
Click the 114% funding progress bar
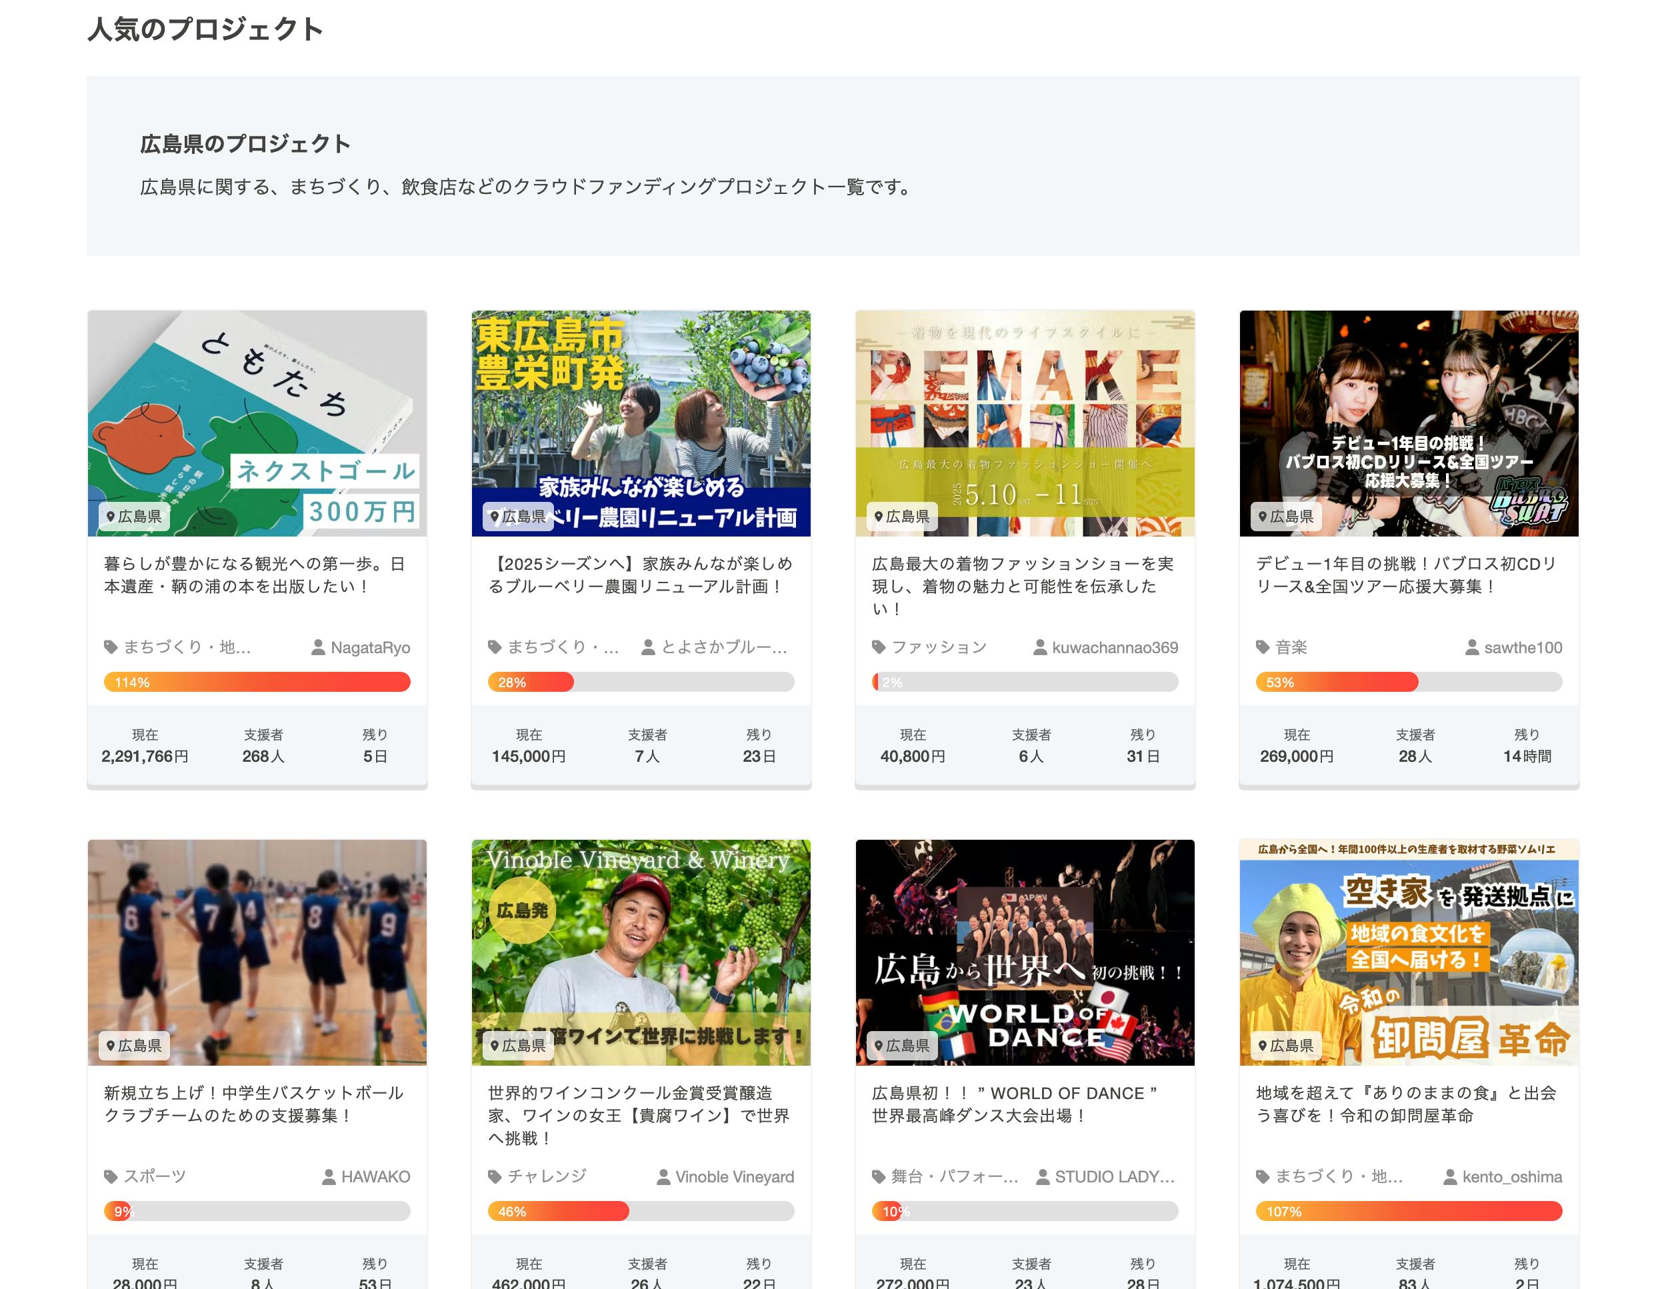point(257,682)
